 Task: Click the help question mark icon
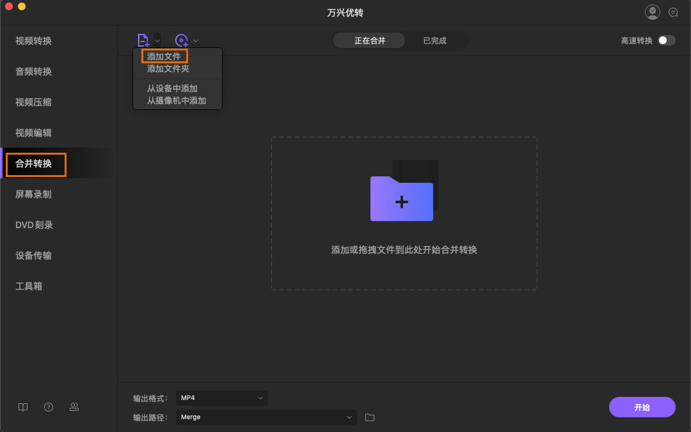(49, 407)
